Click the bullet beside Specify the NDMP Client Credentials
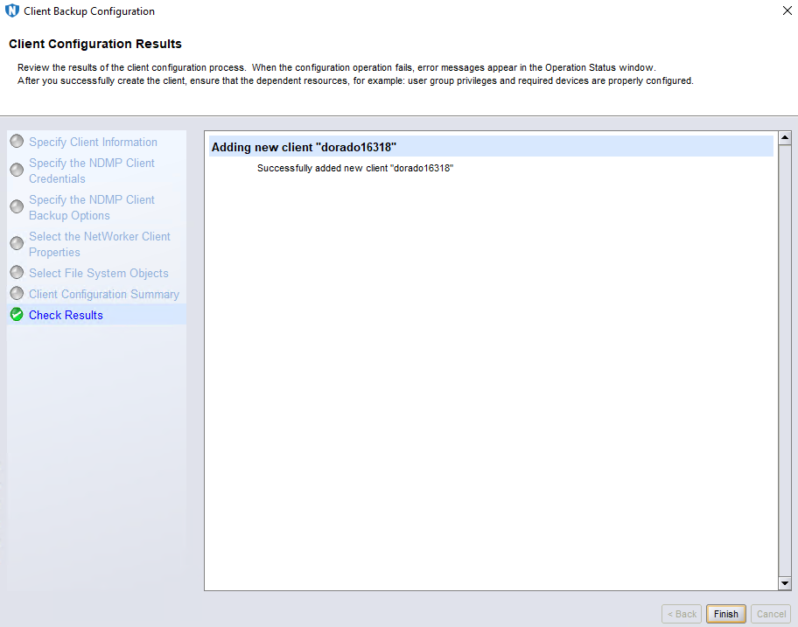 [x=17, y=170]
